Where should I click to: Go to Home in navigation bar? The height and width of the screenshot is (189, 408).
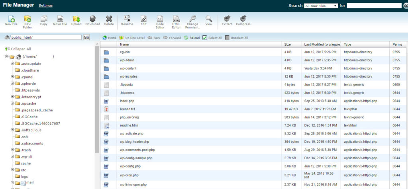pyautogui.click(x=110, y=38)
